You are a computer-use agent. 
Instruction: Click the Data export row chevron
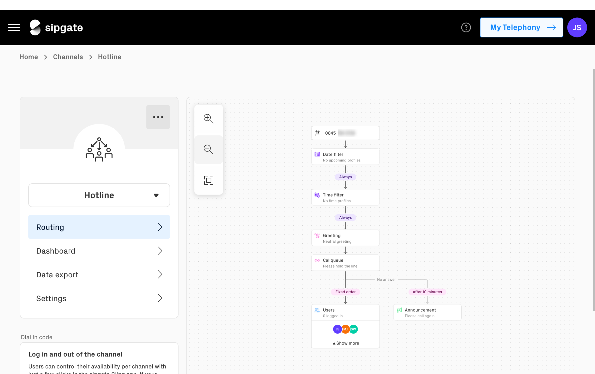point(160,274)
